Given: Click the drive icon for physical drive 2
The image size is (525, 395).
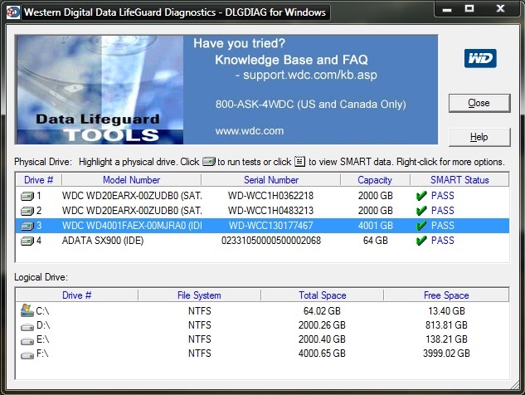Looking at the screenshot, I should 27,211.
